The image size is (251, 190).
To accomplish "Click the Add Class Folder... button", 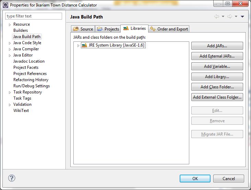I will click(217, 87).
